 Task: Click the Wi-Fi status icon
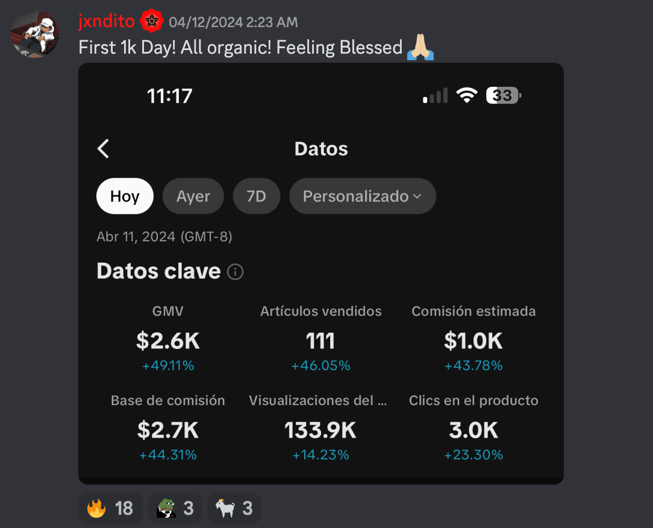click(x=467, y=95)
